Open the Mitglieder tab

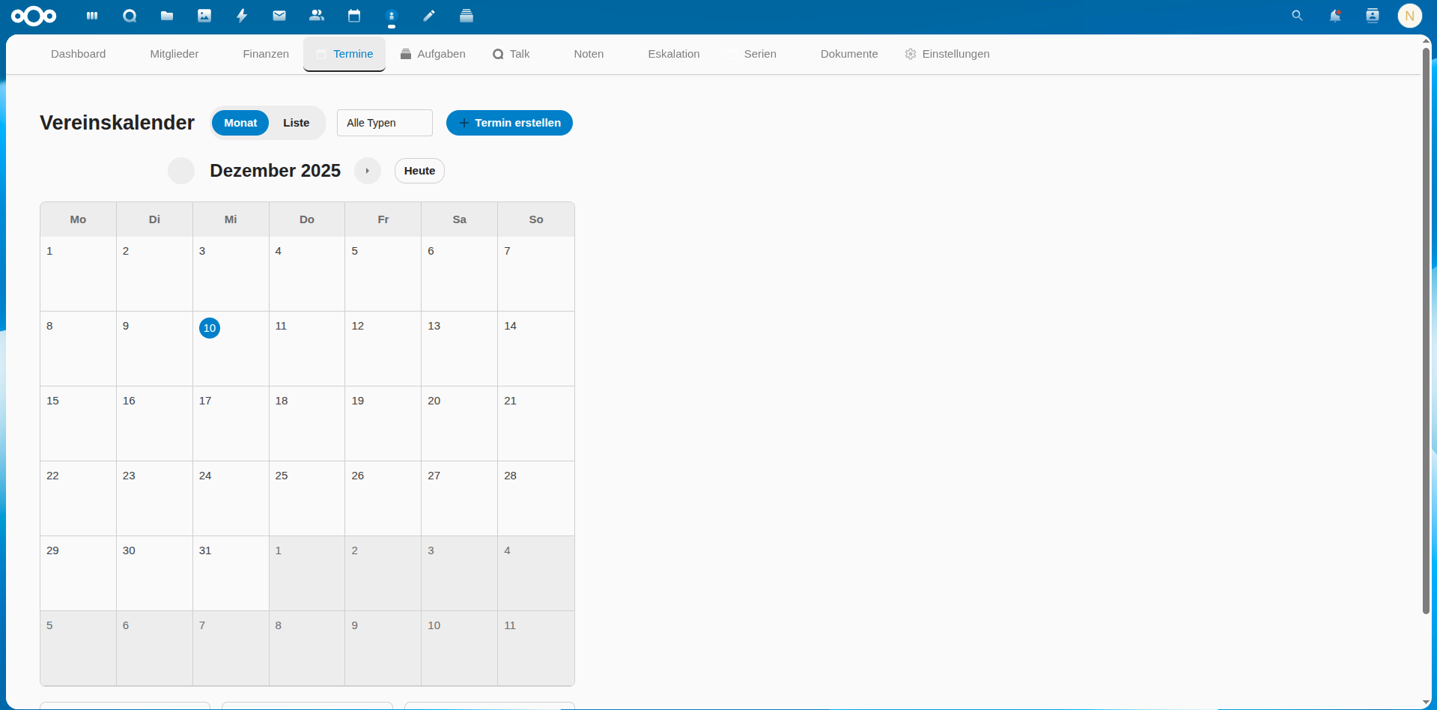pos(174,54)
